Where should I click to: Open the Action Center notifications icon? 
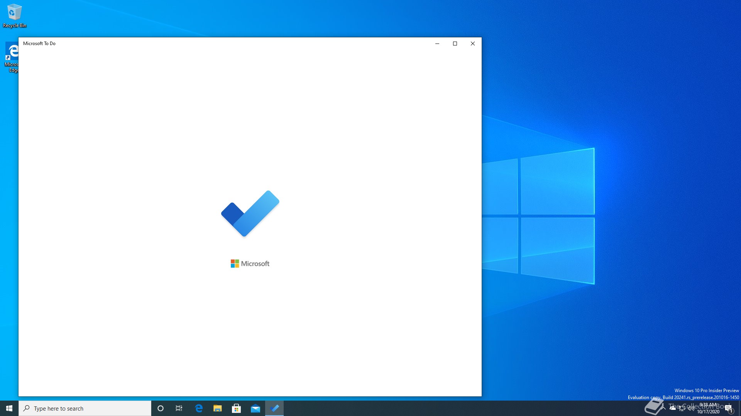pos(729,408)
